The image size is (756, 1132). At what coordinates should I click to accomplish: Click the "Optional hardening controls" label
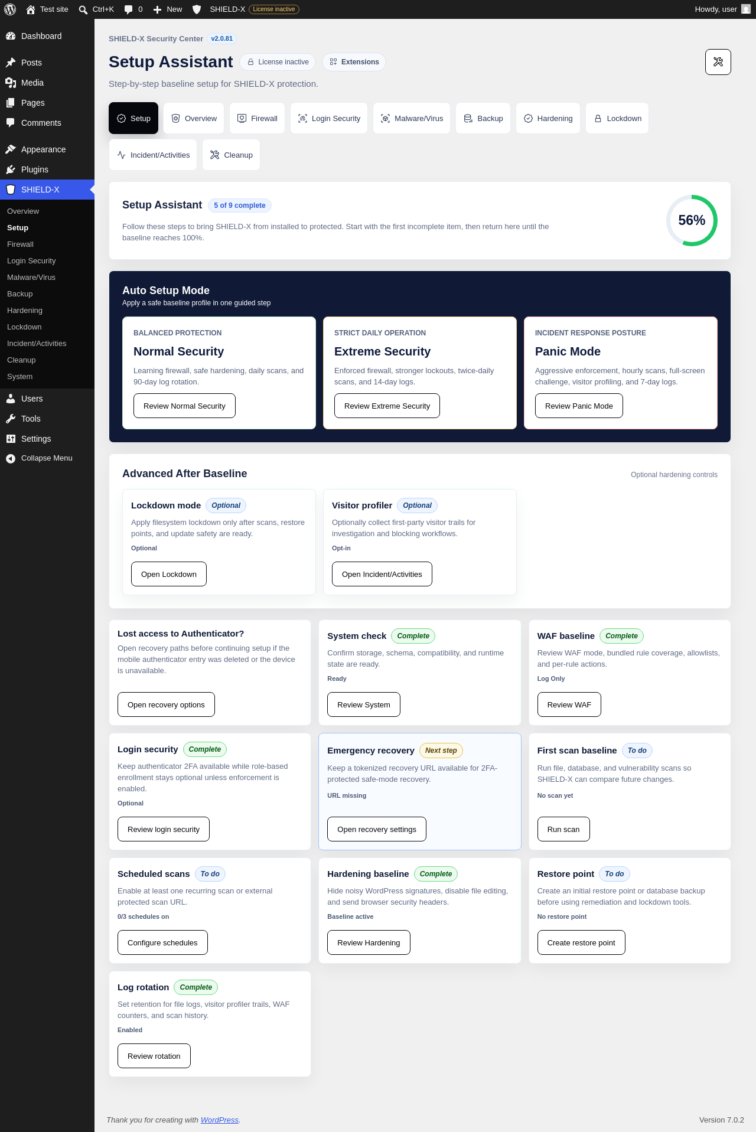coord(674,475)
